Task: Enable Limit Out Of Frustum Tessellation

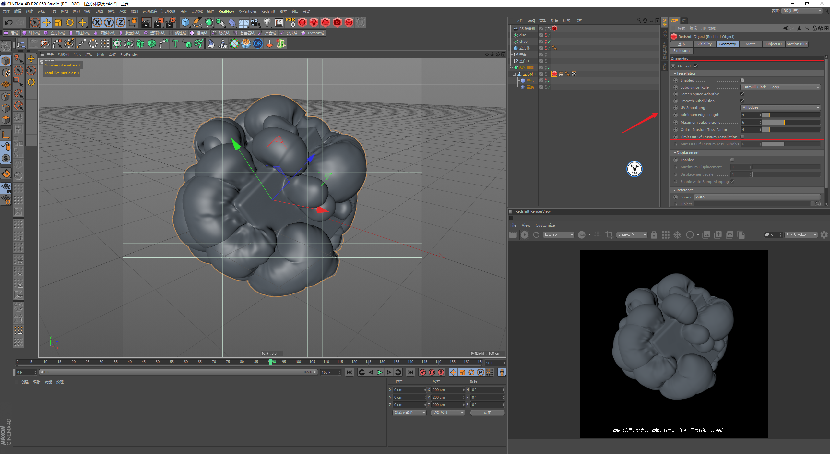Action: 742,137
